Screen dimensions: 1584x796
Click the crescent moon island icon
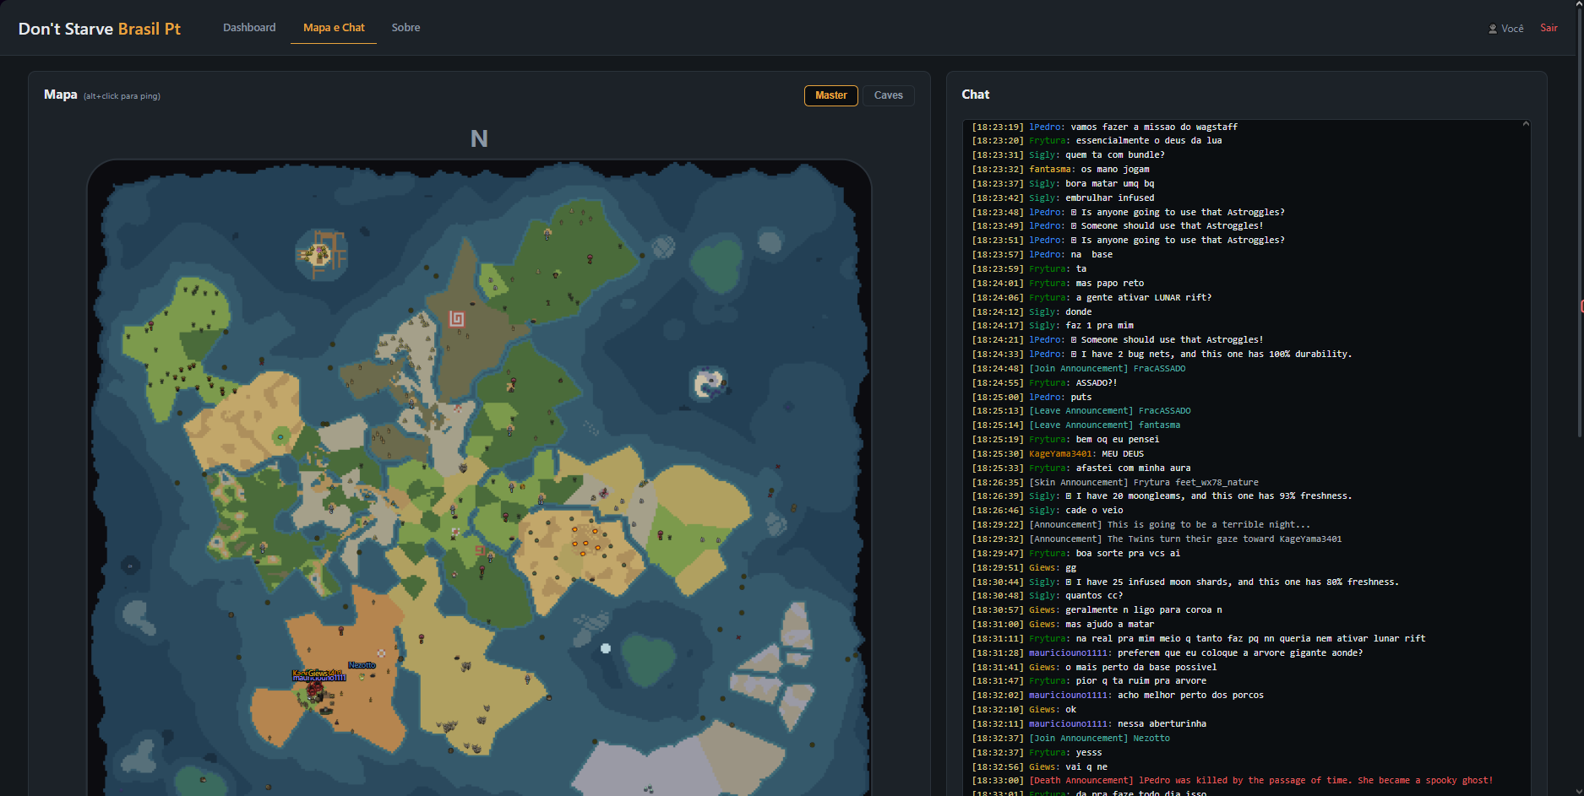click(707, 384)
